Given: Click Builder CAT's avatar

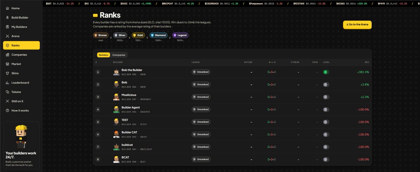Looking at the screenshot, I should click(117, 134).
